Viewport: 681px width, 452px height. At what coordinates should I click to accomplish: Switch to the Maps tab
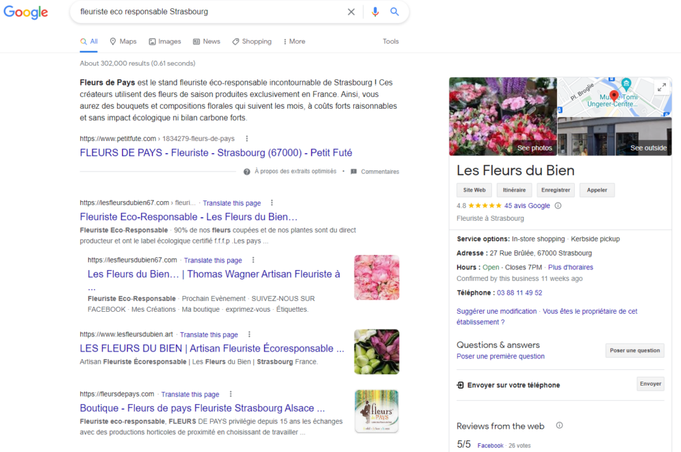123,42
